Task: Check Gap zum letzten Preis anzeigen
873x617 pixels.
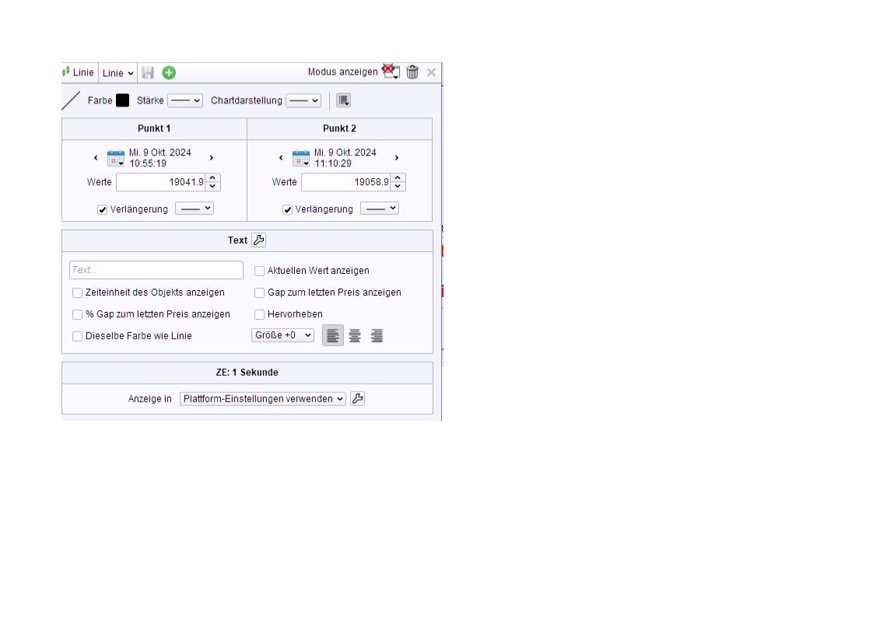Action: (259, 293)
